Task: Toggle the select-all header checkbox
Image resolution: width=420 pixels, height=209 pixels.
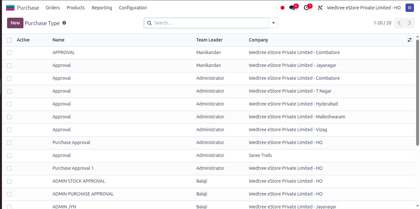Action: tap(9, 40)
